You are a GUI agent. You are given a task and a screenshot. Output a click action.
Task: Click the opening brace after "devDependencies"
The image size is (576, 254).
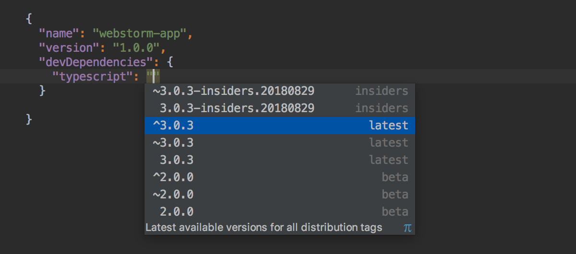point(169,62)
